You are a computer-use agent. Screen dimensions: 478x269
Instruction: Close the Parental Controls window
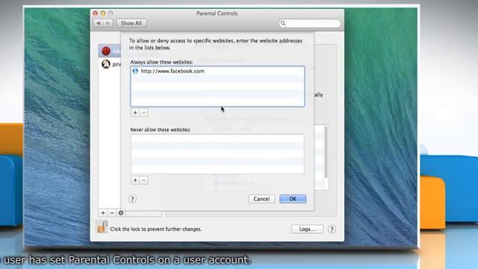(96, 13)
